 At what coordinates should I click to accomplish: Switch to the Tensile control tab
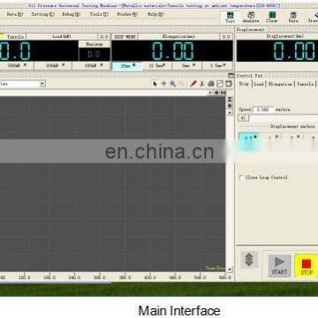(x=306, y=84)
